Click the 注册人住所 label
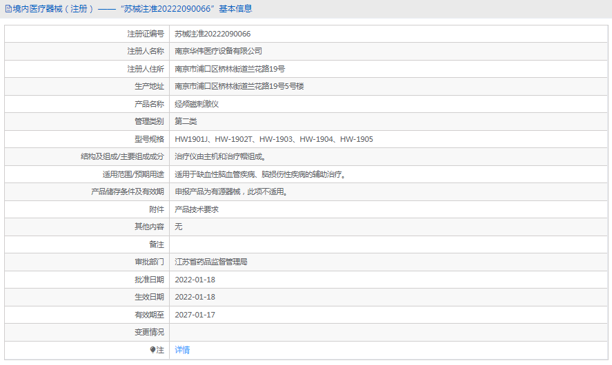 click(x=146, y=69)
